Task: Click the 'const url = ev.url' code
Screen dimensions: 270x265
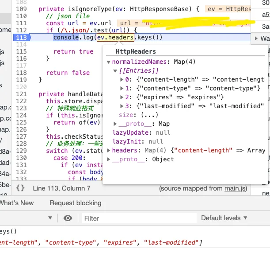Action: click(x=79, y=23)
